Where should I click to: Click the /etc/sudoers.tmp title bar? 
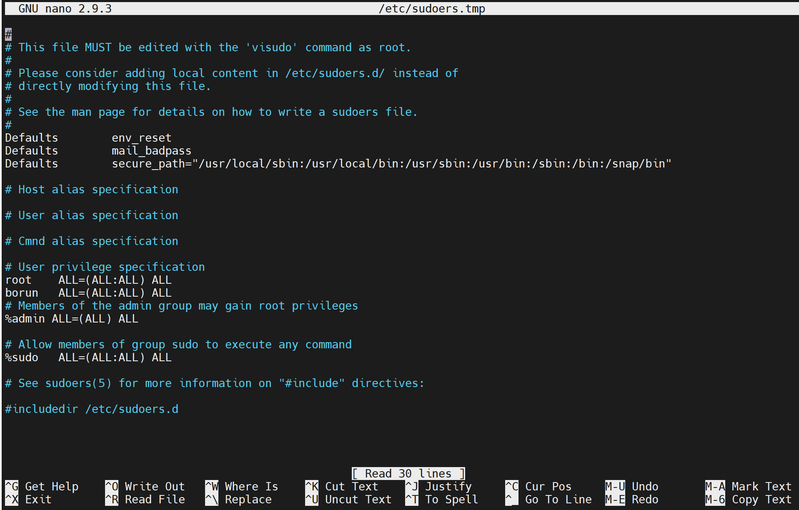click(x=431, y=8)
